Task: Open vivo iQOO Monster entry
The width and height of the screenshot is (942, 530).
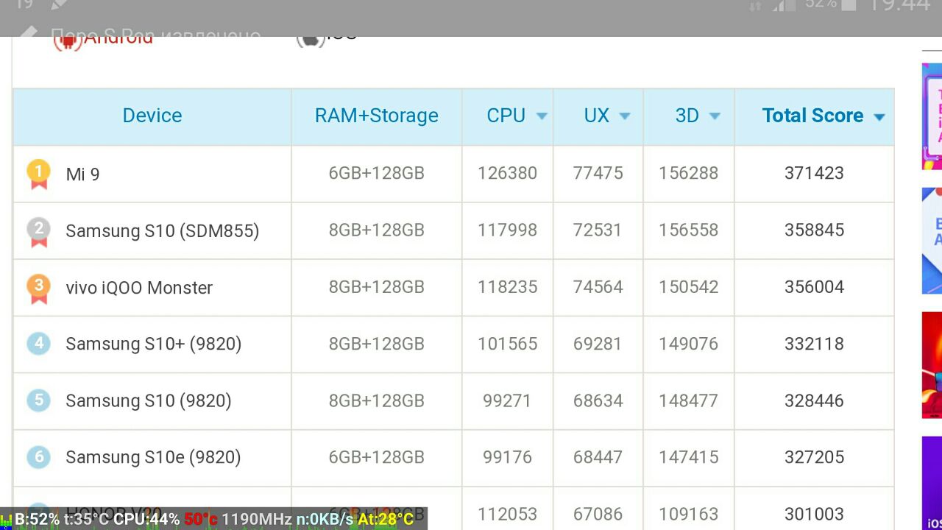Action: coord(139,288)
